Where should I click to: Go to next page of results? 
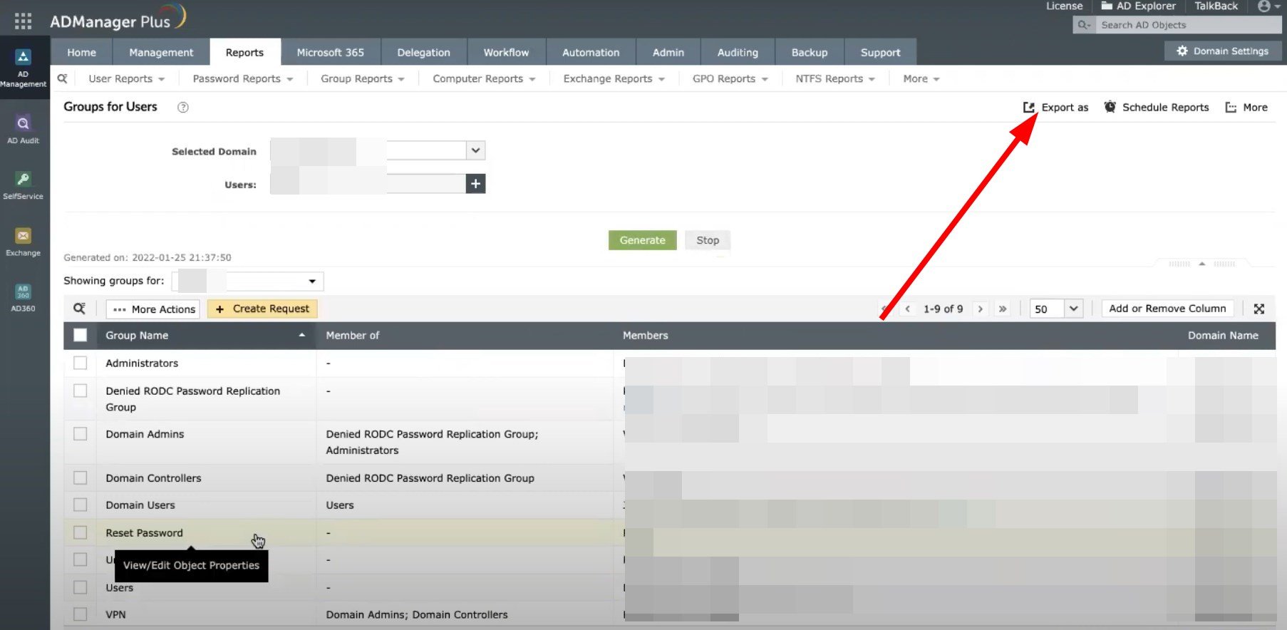981,309
